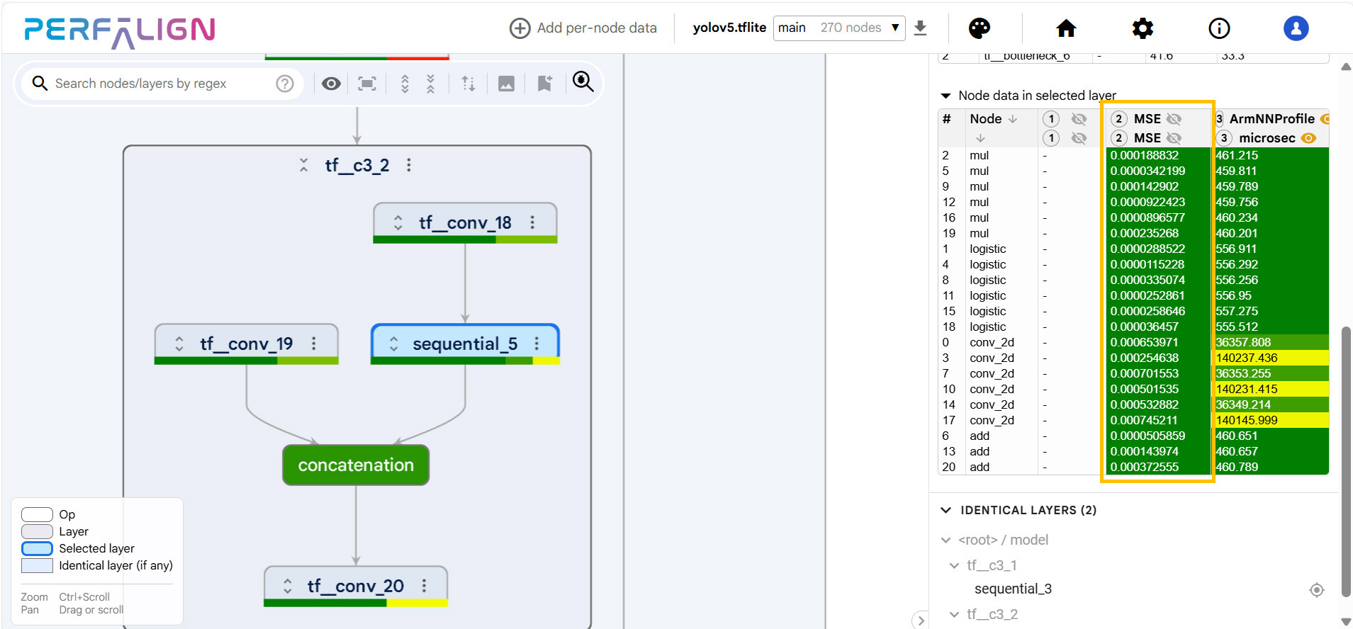Toggle the view eye in graph toolbar

[x=331, y=84]
